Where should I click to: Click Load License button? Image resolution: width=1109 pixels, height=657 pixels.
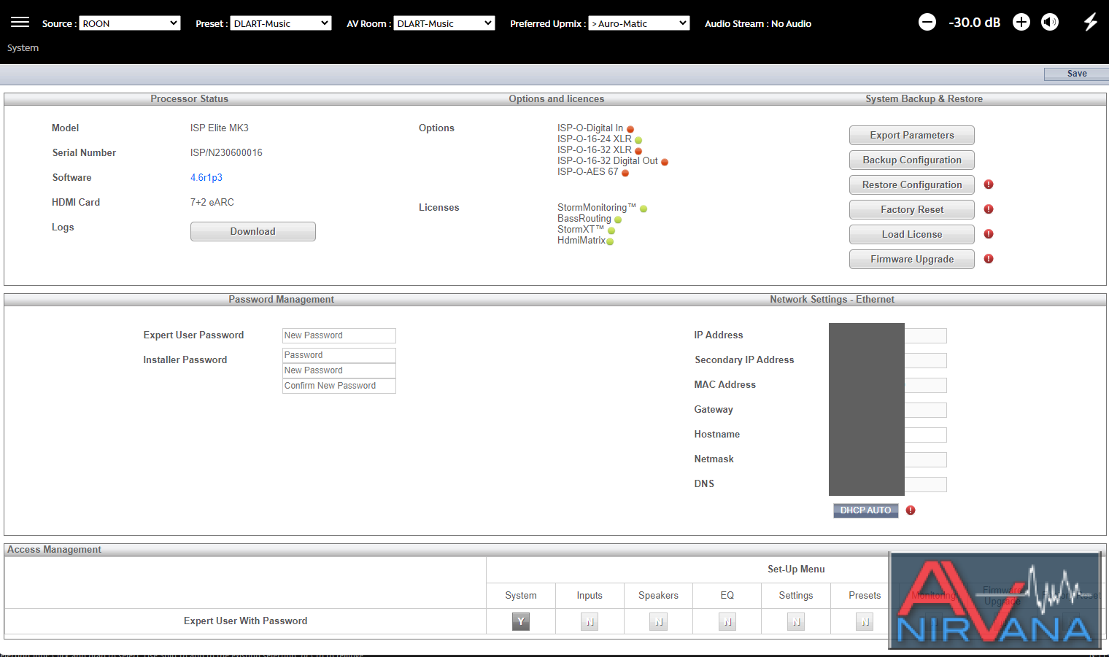click(x=912, y=234)
